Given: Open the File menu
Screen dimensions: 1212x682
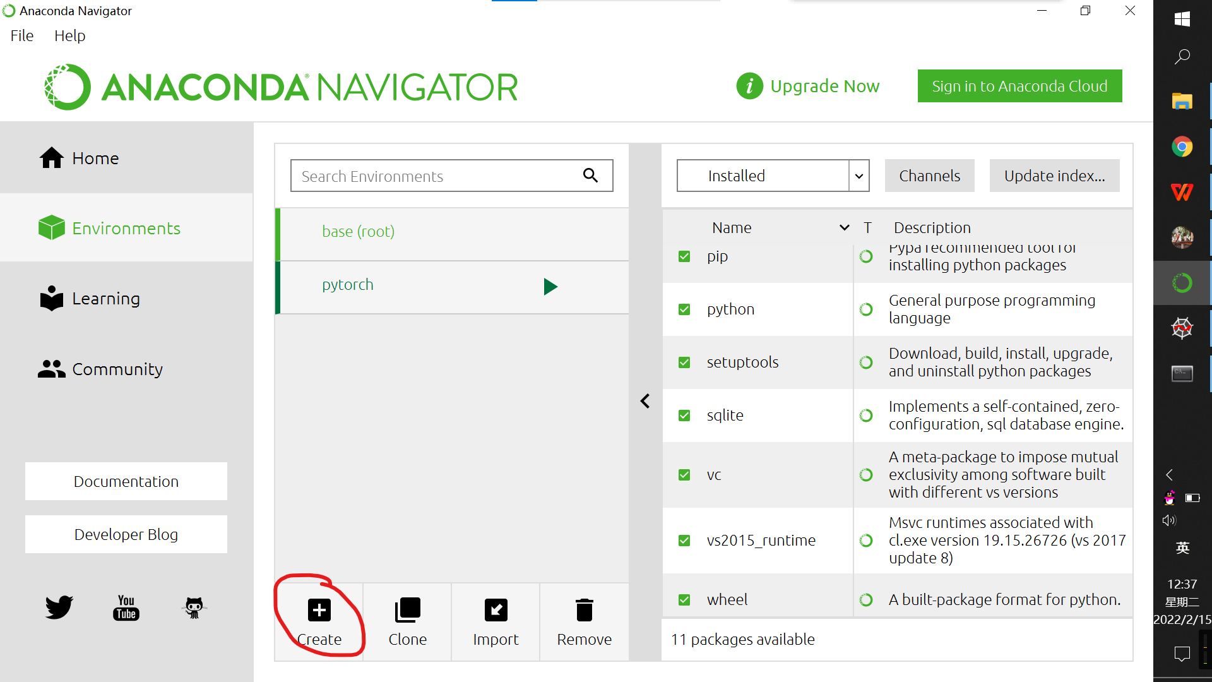Looking at the screenshot, I should coord(22,36).
